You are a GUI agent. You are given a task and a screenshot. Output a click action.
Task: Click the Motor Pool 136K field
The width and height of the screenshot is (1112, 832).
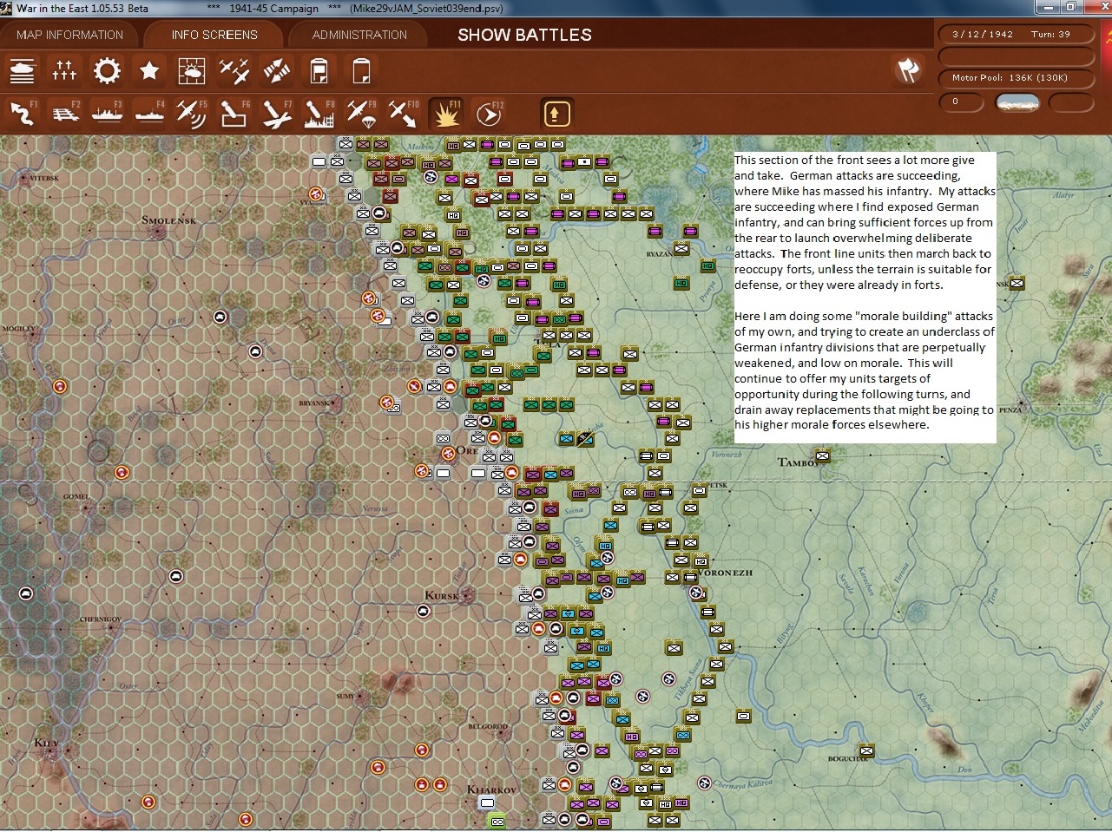1017,78
